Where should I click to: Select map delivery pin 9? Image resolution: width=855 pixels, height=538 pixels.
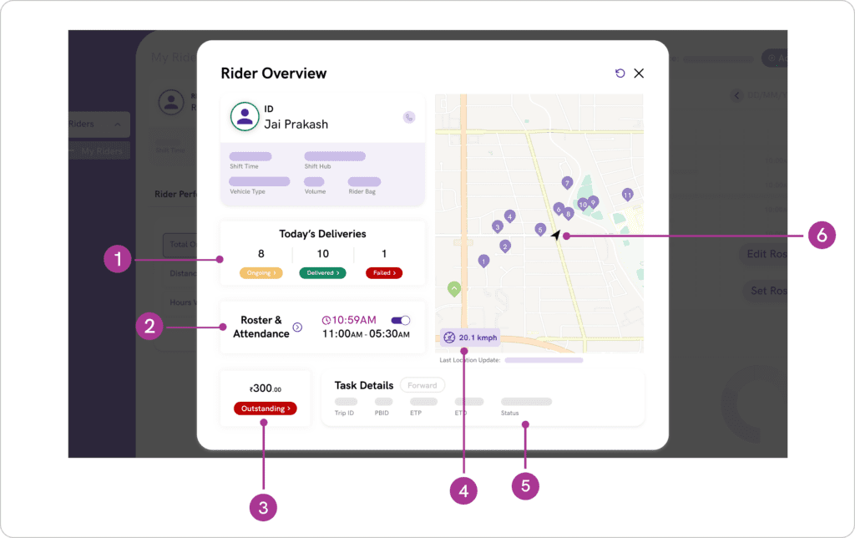[594, 202]
